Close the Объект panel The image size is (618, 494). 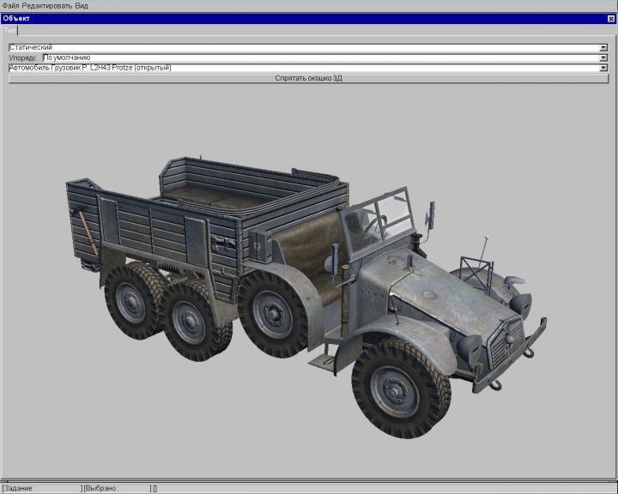(611, 18)
